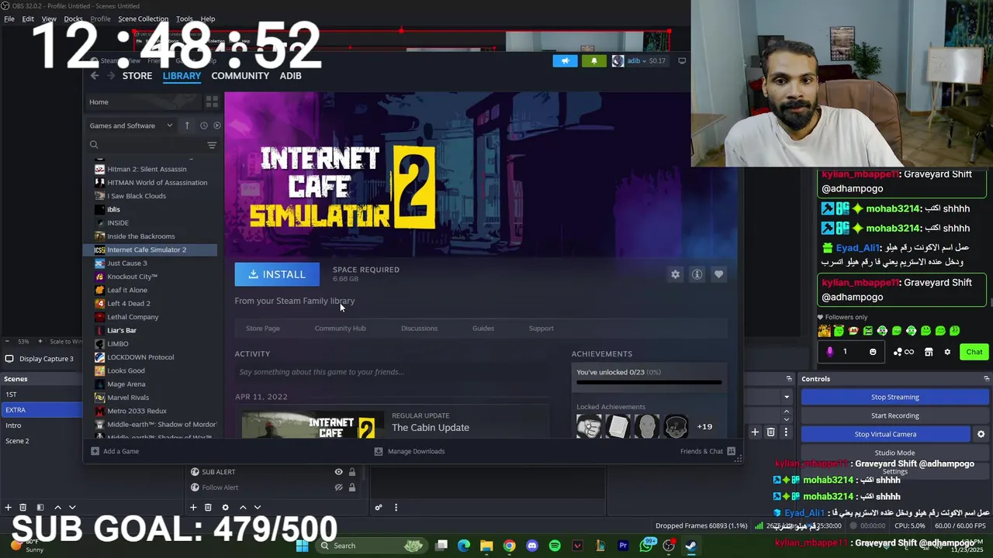Show the hidden Follow Alert source
Viewport: 993px width, 558px height.
(338, 487)
